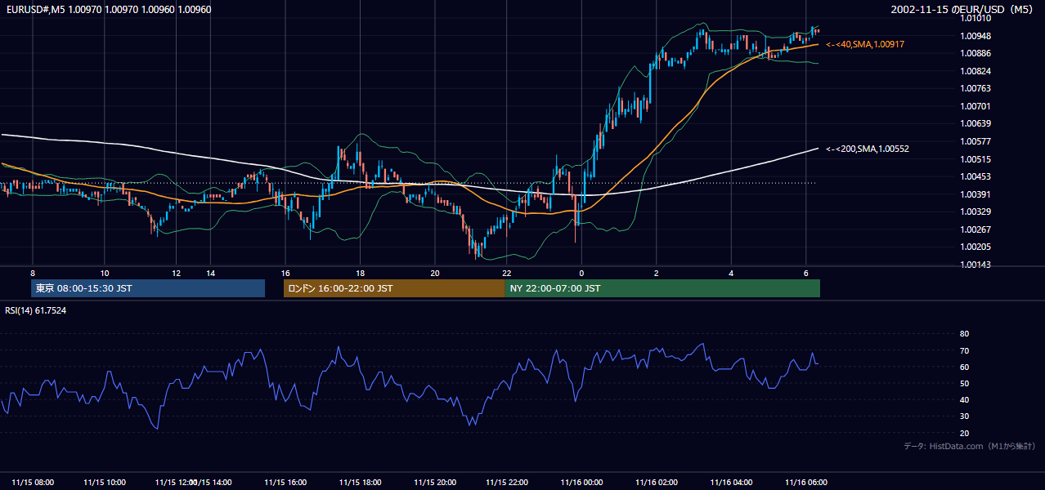
Task: Click price axis value 1.00701
Action: point(975,106)
